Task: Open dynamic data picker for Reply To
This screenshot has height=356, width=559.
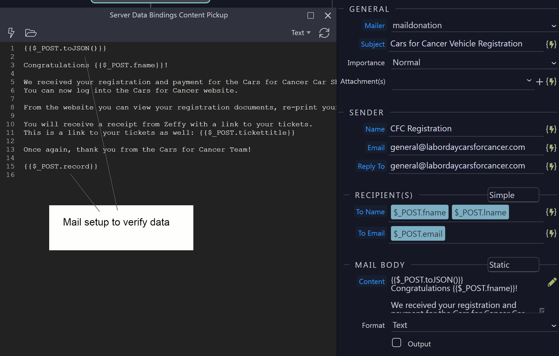Action: coord(551,166)
